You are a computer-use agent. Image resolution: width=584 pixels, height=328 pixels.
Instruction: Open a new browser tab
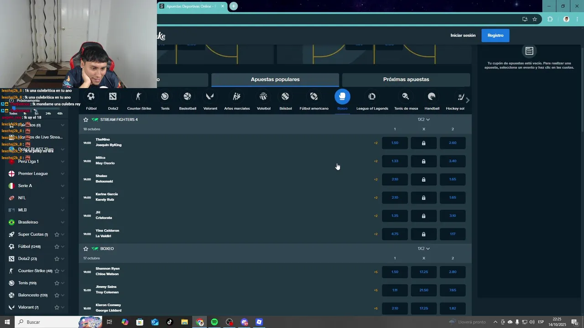pyautogui.click(x=233, y=6)
